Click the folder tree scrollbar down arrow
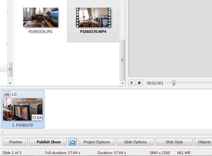 coord(10,83)
